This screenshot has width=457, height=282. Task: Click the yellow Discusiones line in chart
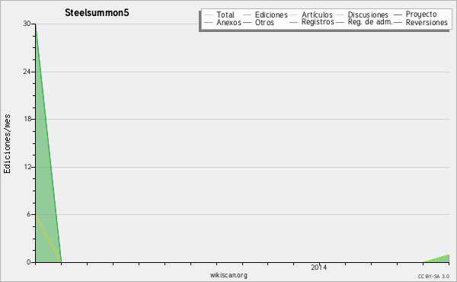pos(48,239)
